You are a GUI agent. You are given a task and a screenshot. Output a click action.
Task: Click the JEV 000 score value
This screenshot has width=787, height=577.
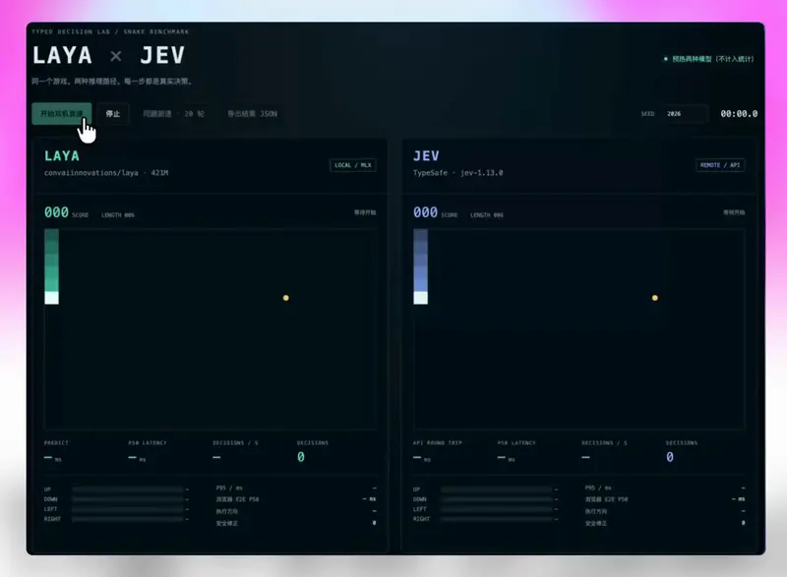[425, 212]
